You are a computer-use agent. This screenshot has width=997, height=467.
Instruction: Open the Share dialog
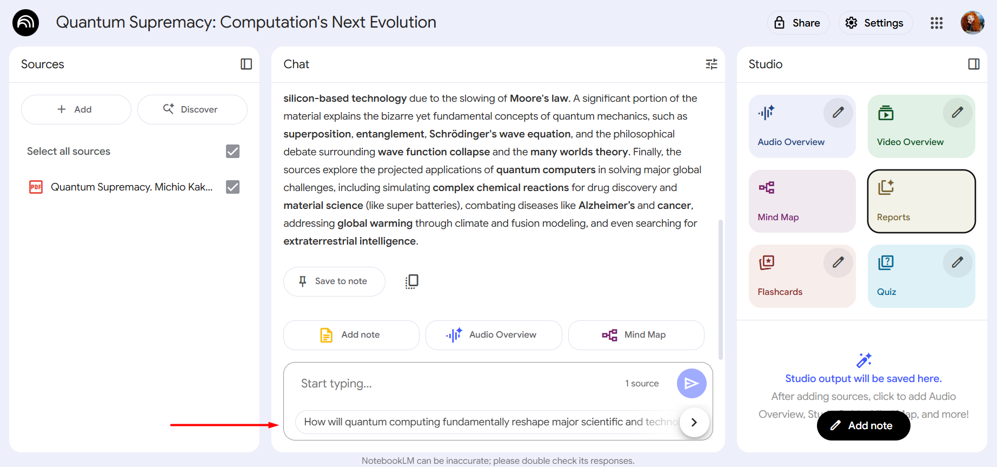798,23
